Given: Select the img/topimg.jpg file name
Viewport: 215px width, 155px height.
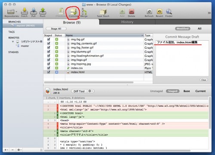Looking at the screenshot, I should tap(81, 64).
